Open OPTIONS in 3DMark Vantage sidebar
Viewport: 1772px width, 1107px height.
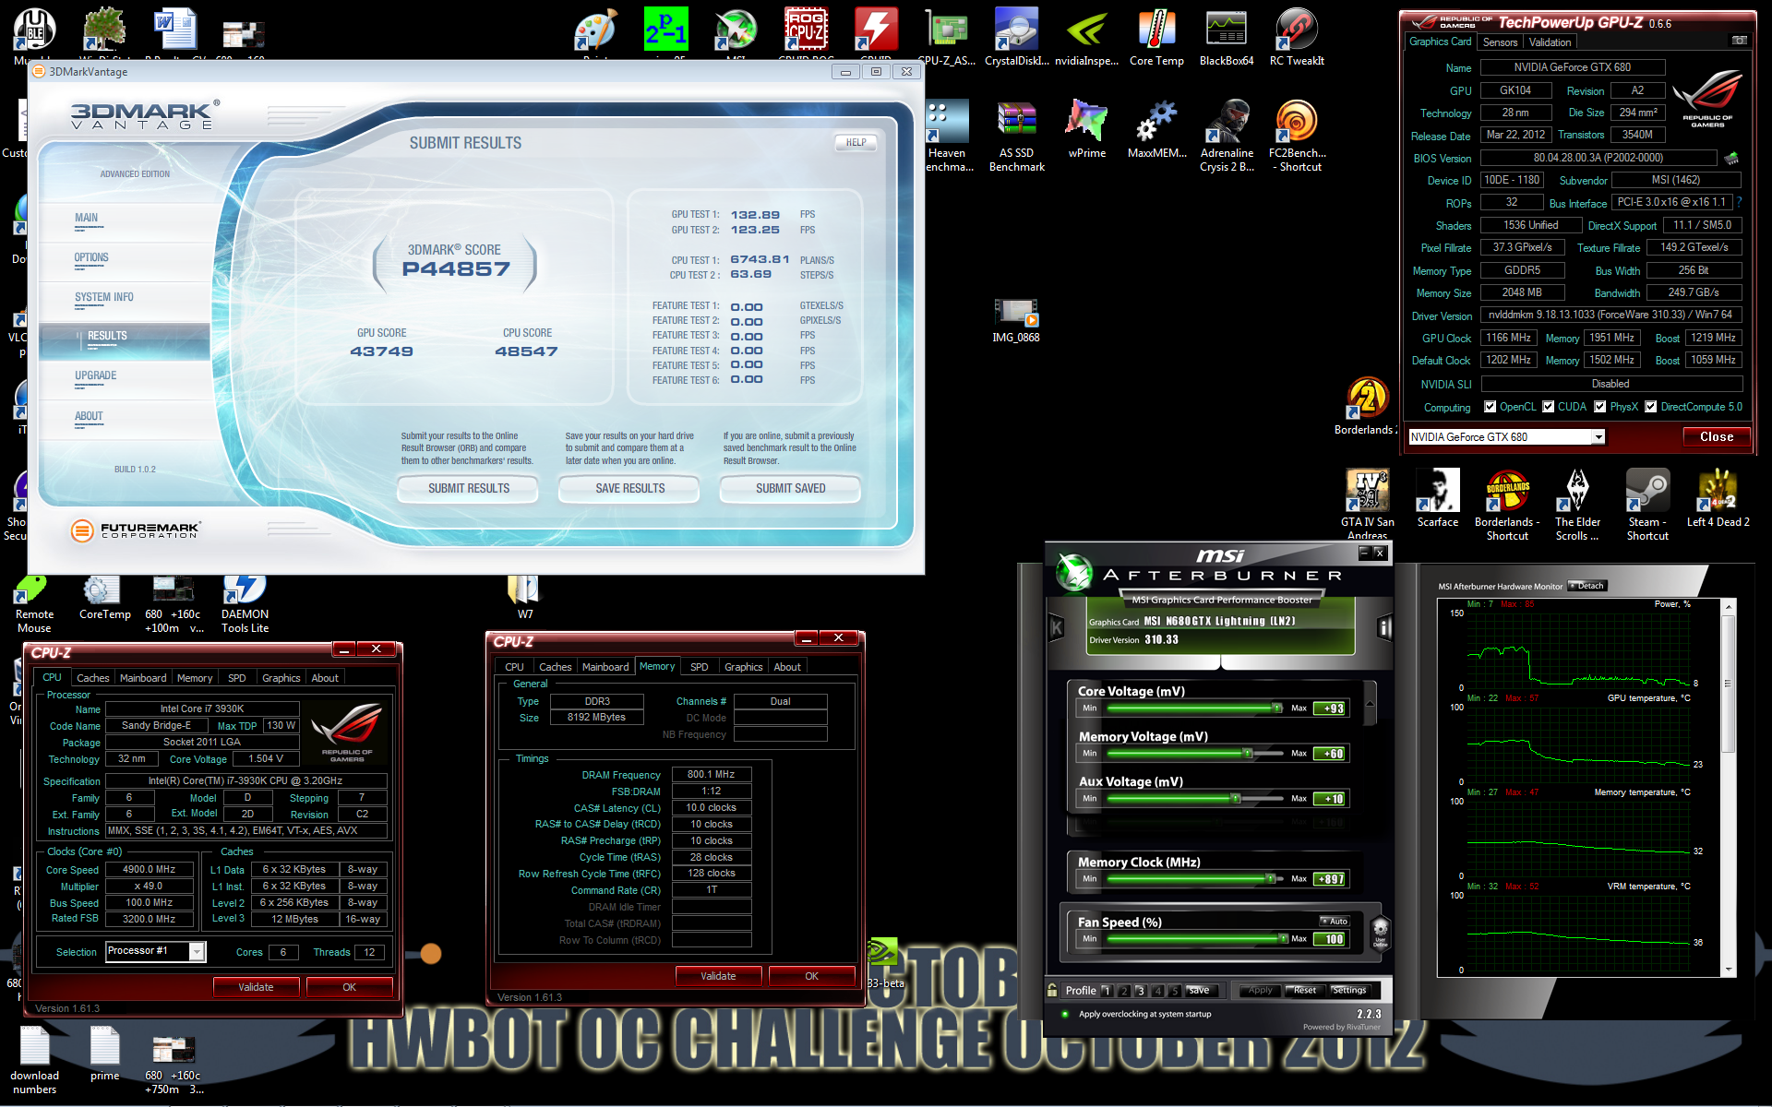(x=91, y=257)
